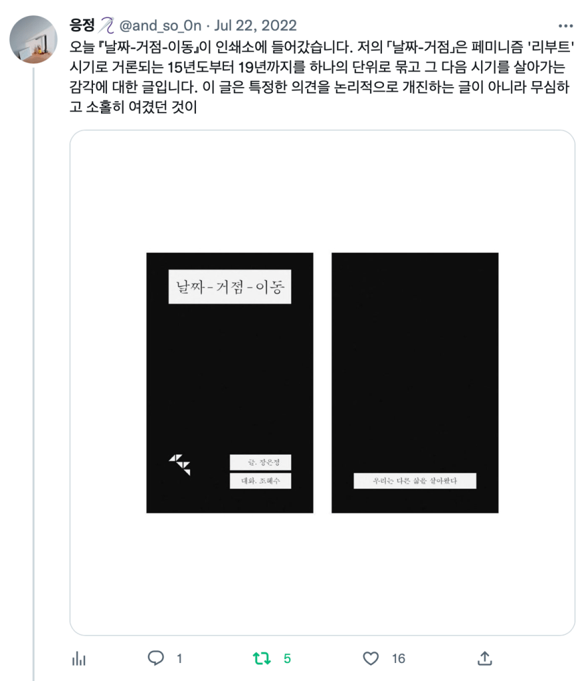Click the reply speech bubble icon

[155, 658]
